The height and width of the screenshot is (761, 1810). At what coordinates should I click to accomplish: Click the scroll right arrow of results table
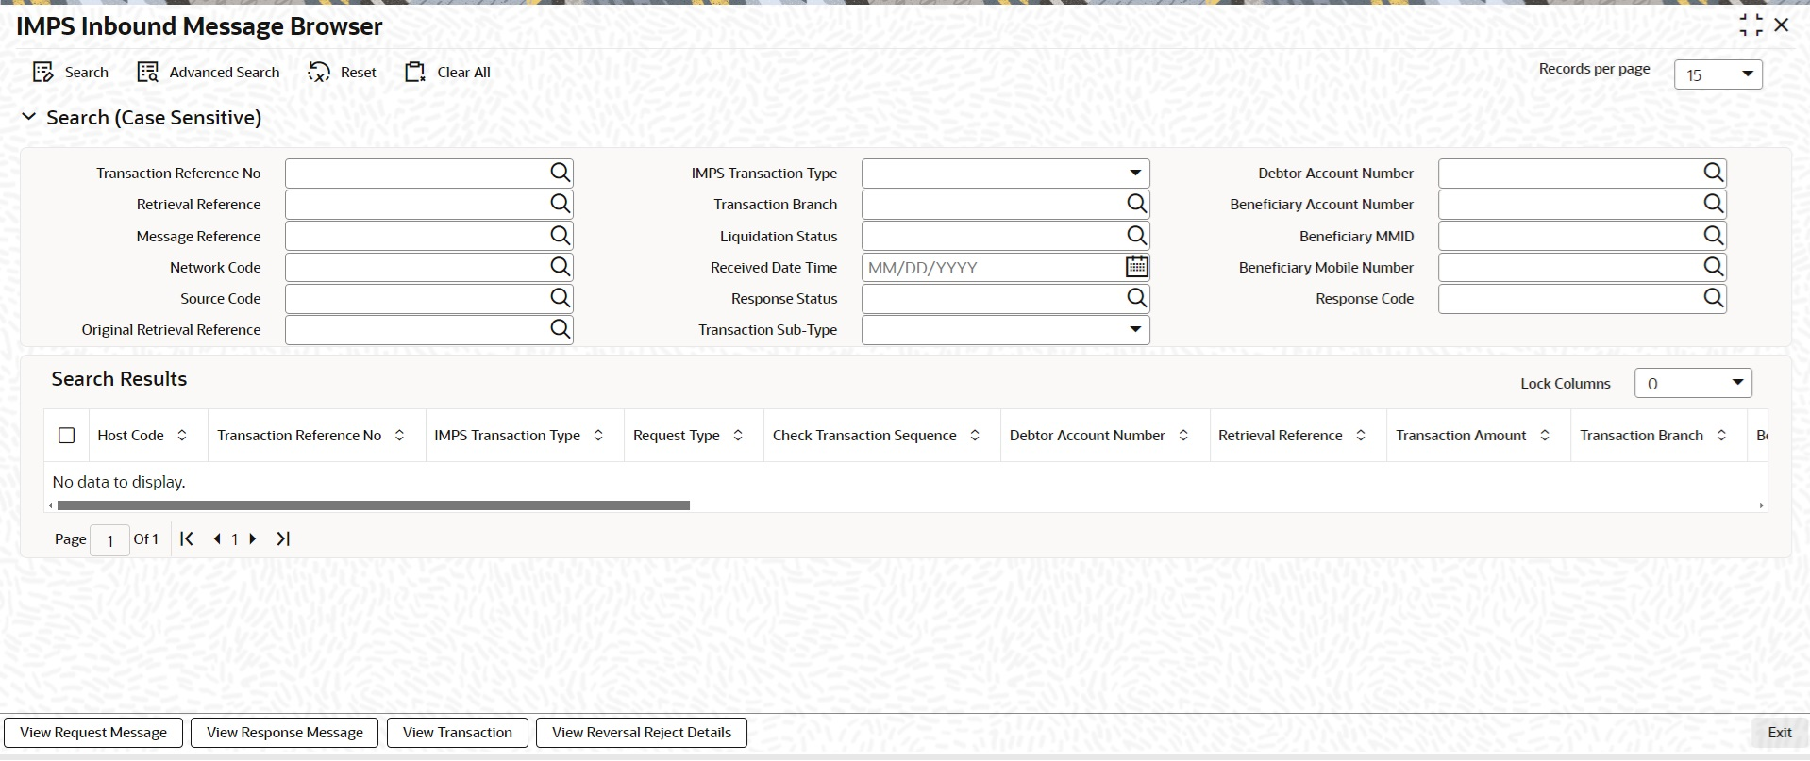pos(1761,505)
